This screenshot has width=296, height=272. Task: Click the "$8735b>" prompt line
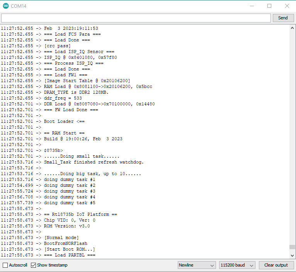coord(53,150)
